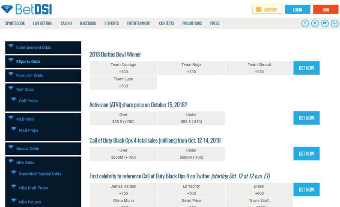Click the Activision (ATVI) share price heading
Viewport: 340px width, 207px height.
click(x=138, y=105)
